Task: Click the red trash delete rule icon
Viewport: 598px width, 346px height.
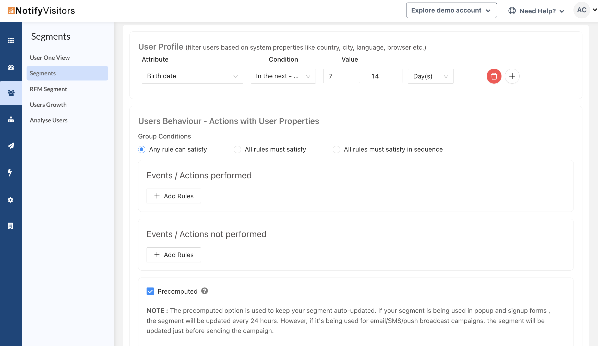Action: pos(494,76)
